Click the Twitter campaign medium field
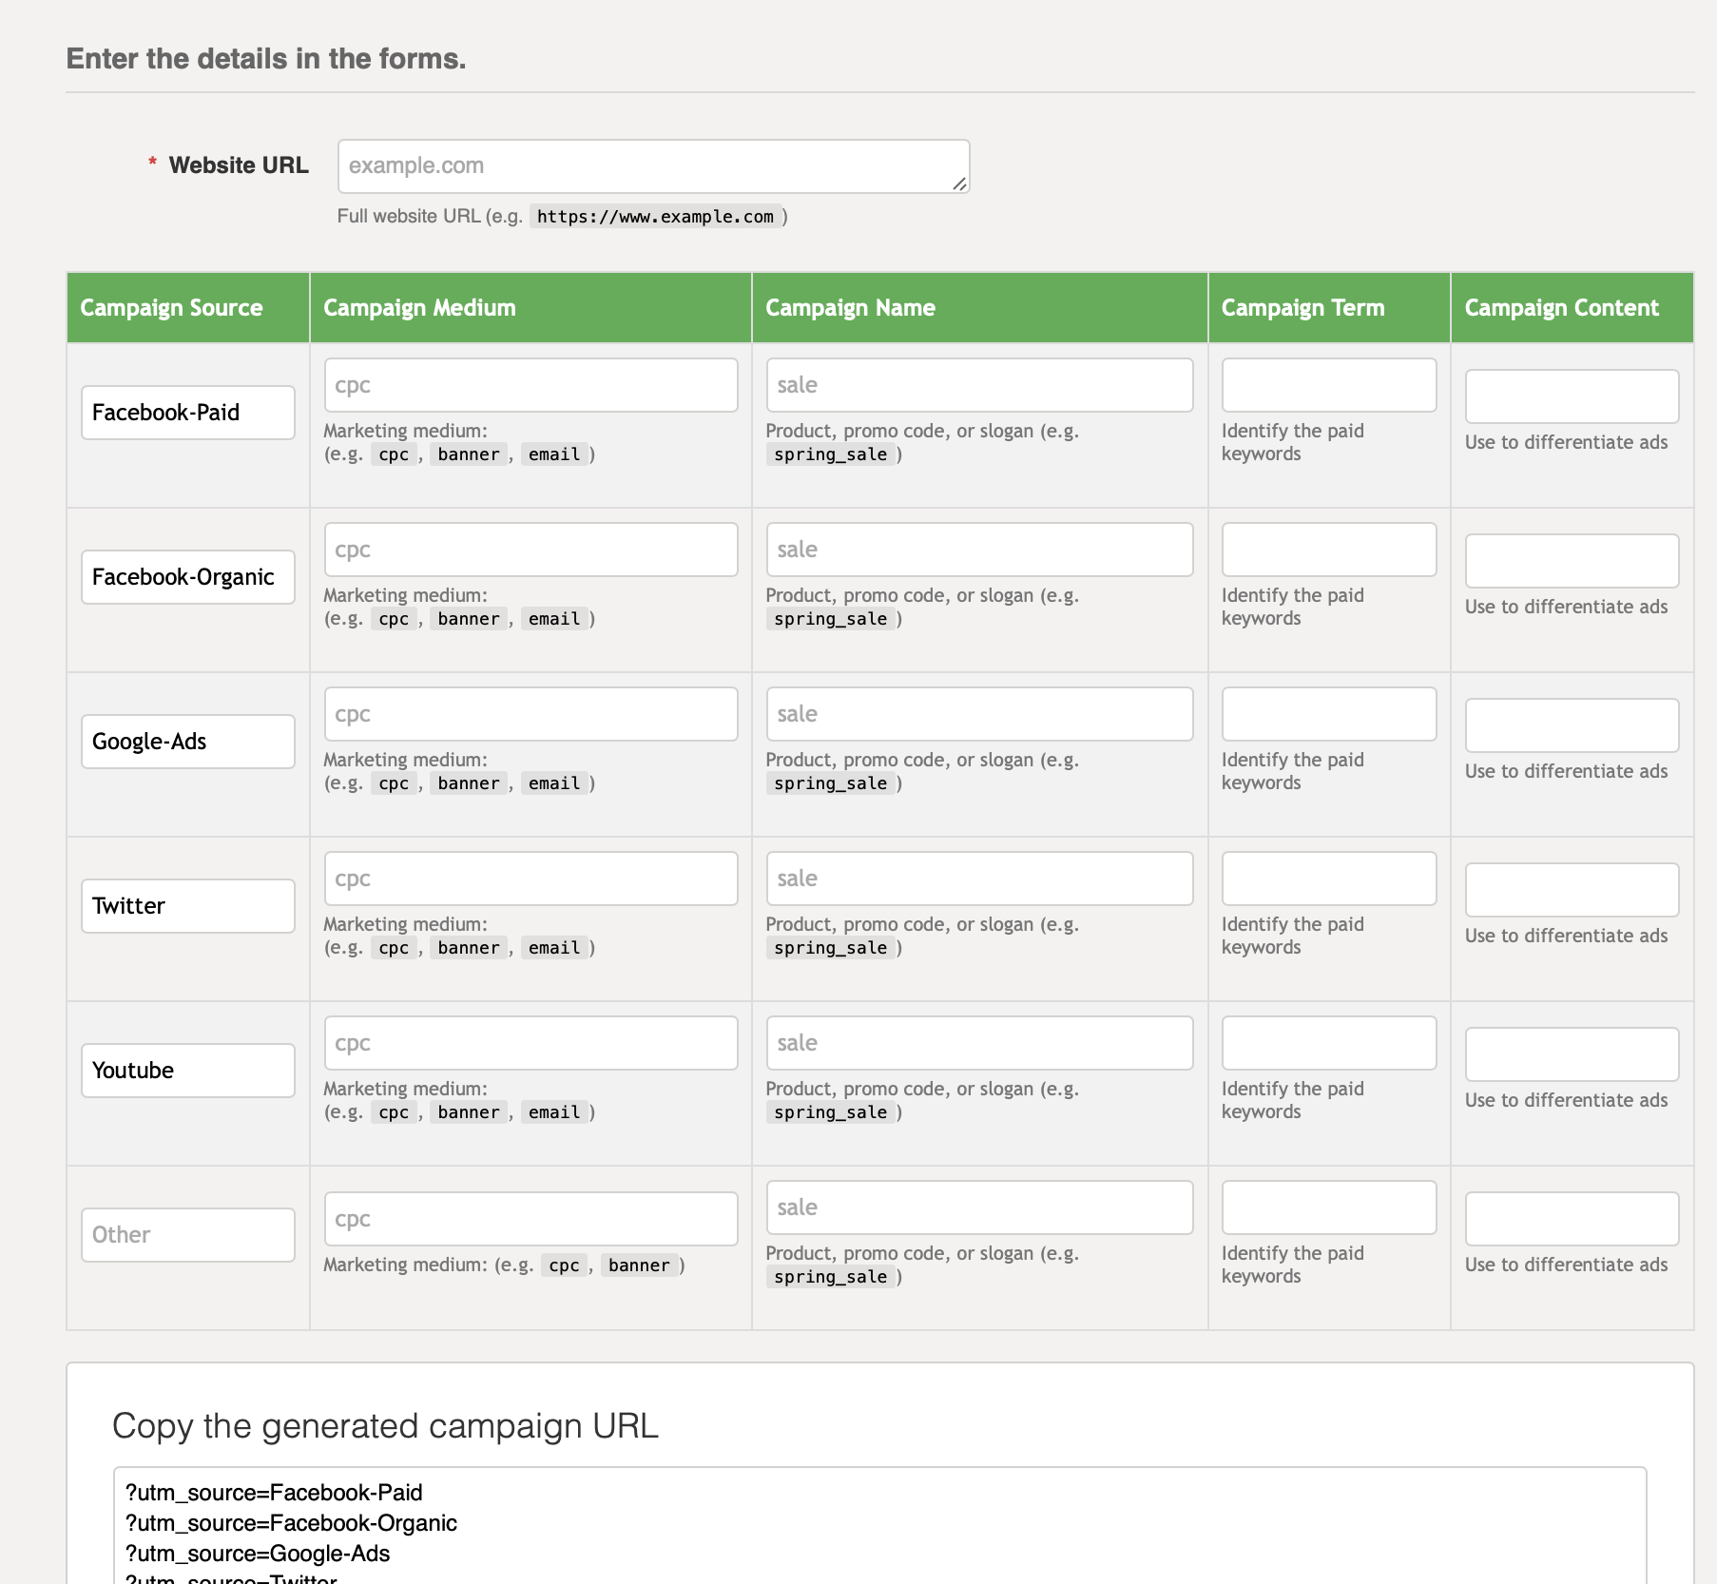Viewport: 1717px width, 1584px height. coord(530,879)
